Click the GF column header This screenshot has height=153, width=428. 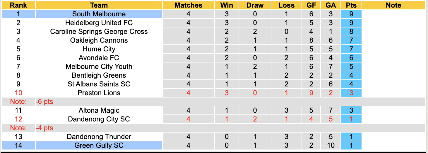point(311,5)
